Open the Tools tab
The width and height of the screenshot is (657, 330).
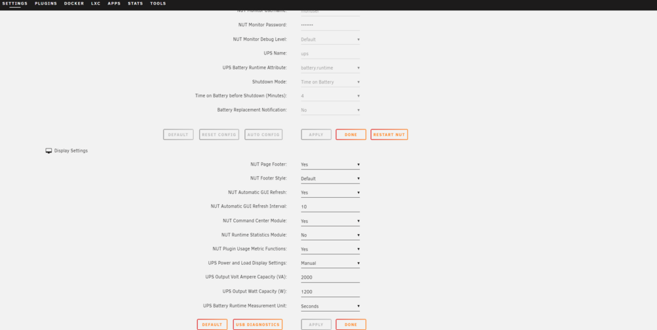tap(158, 3)
